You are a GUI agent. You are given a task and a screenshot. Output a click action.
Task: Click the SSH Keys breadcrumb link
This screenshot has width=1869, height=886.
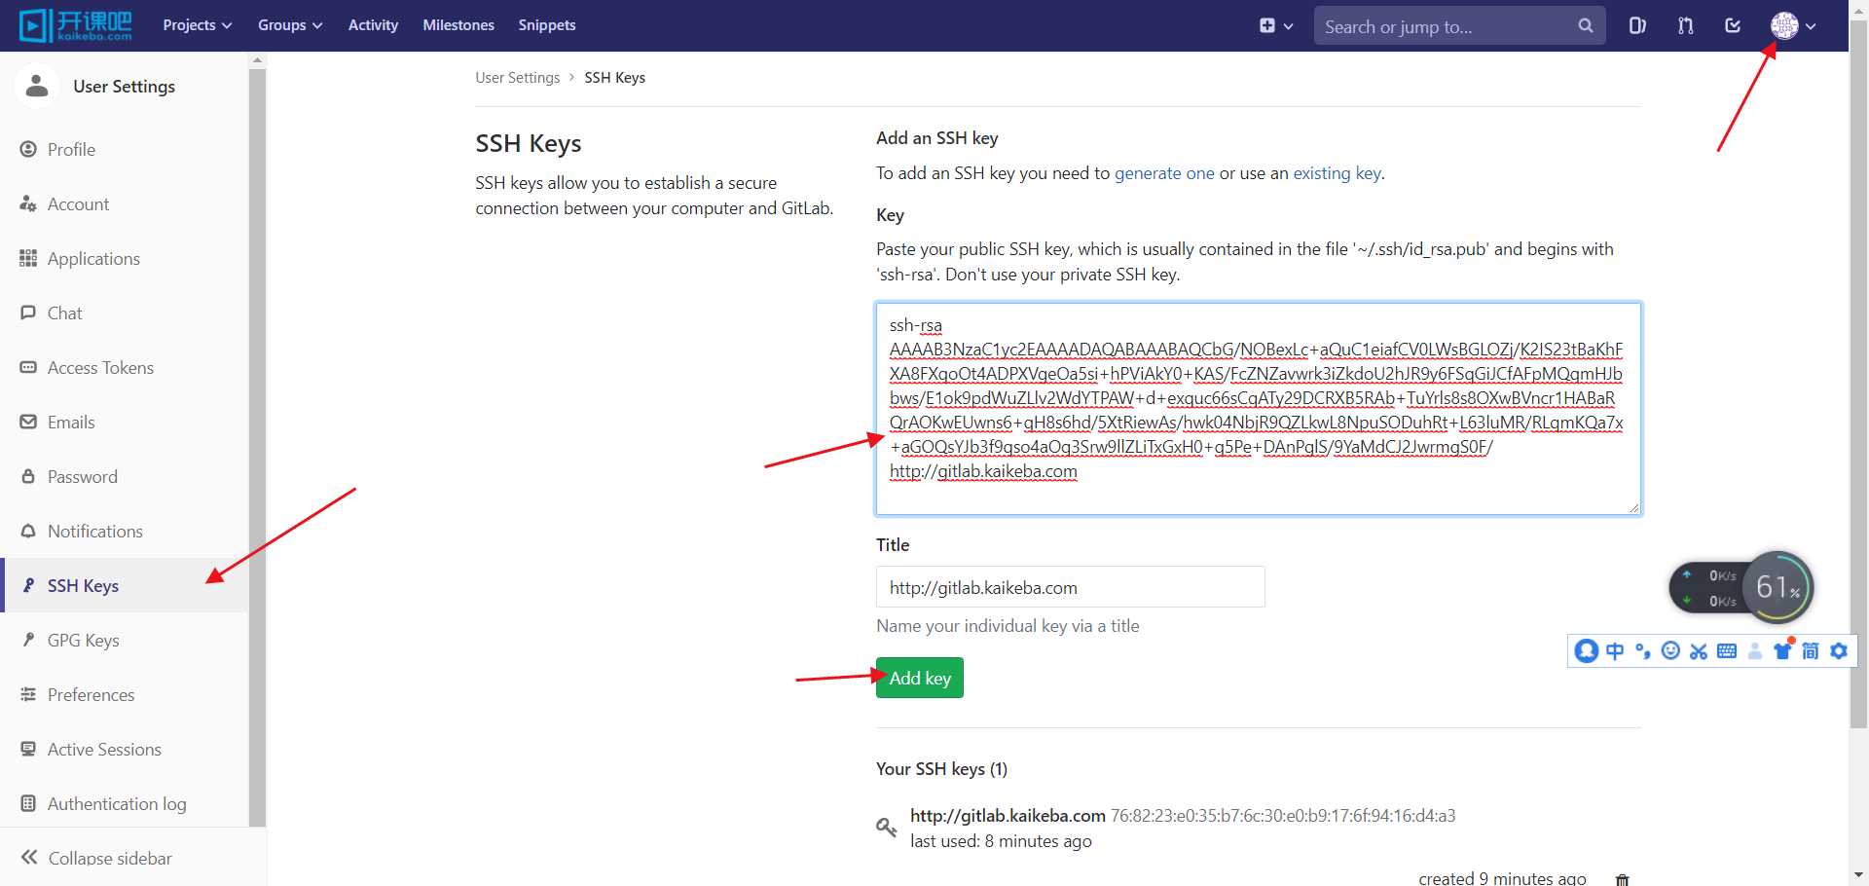coord(614,78)
